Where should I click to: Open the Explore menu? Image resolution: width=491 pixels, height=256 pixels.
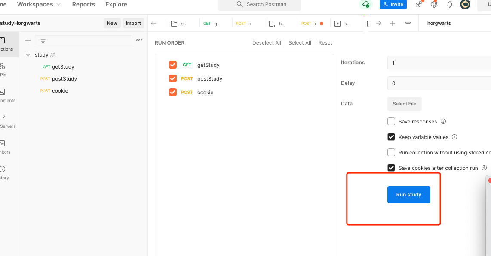coord(116,4)
